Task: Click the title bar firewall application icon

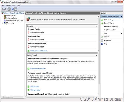Action: pyautogui.click(x=2, y=2)
